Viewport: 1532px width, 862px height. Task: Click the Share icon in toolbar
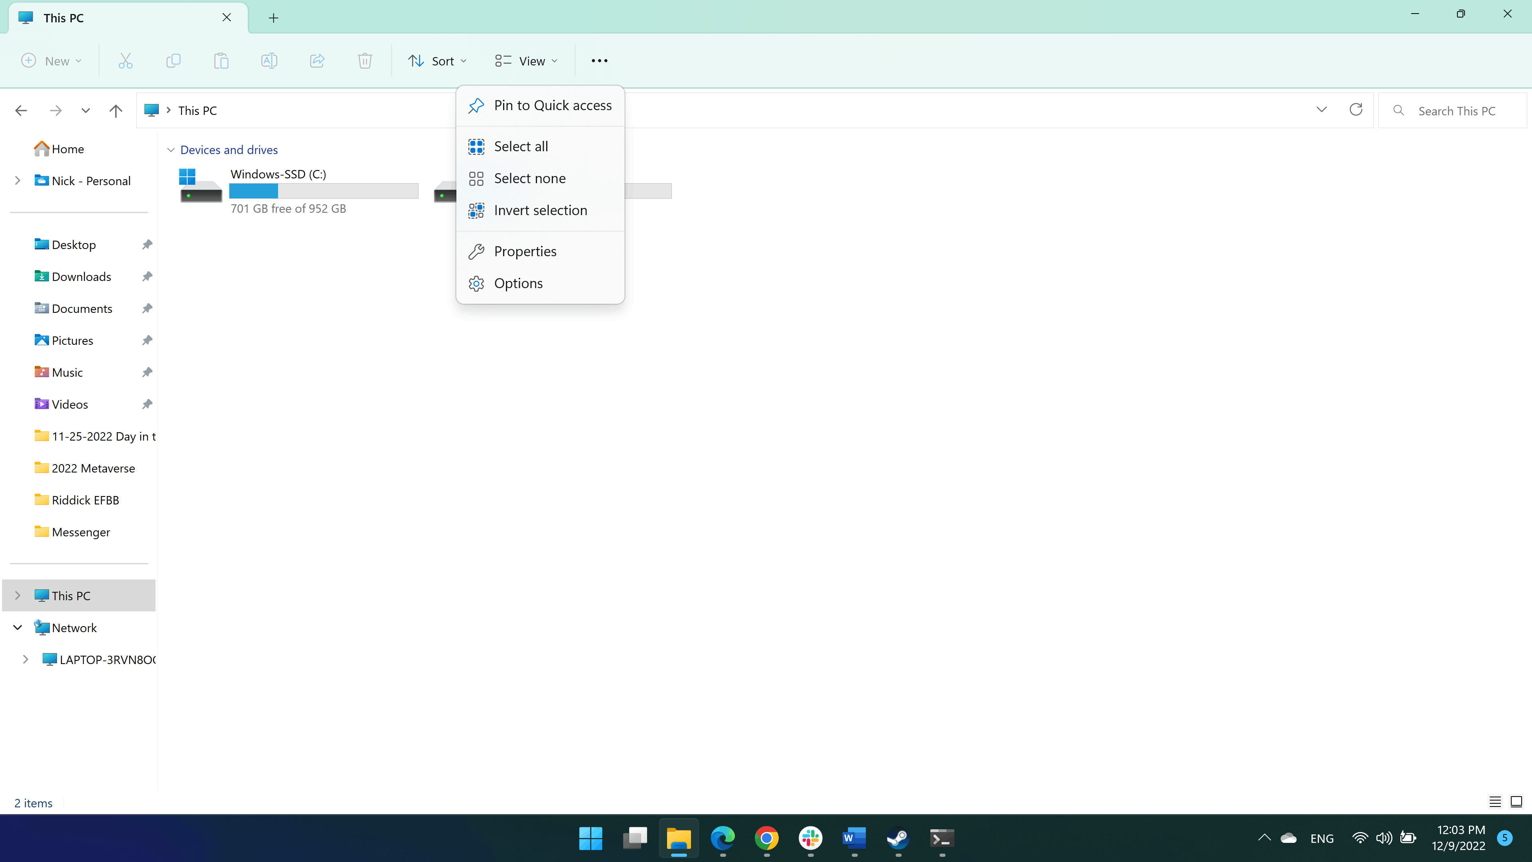317,61
